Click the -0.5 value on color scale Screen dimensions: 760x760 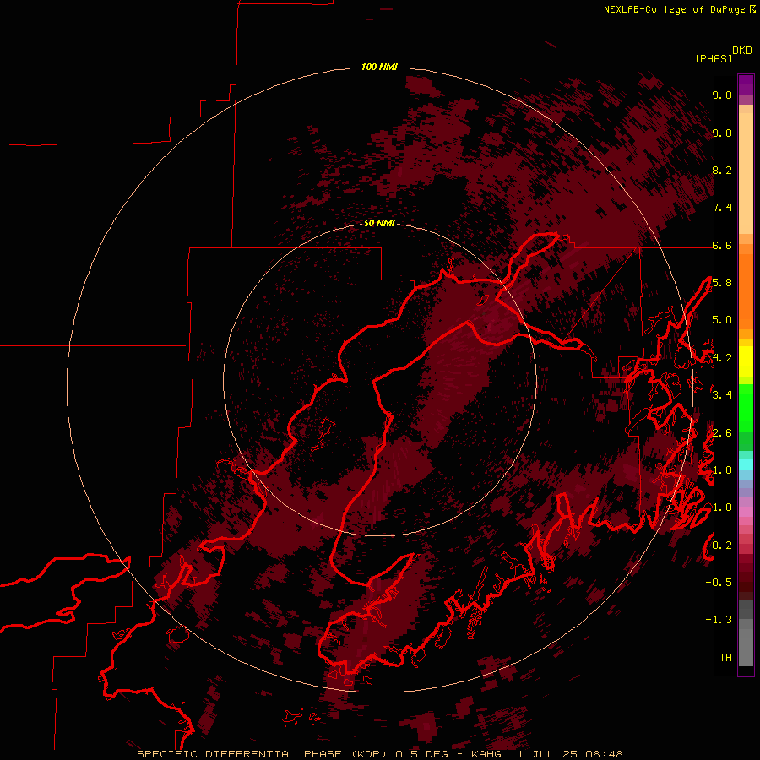coord(719,582)
